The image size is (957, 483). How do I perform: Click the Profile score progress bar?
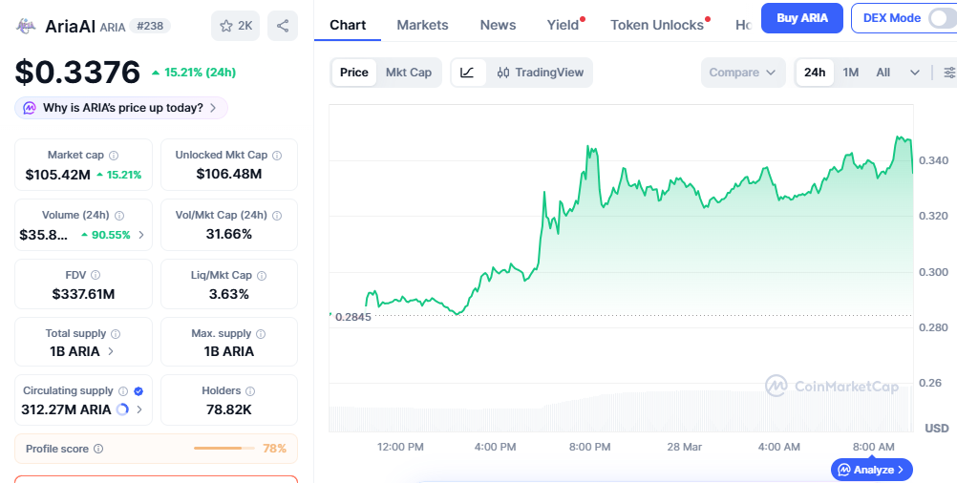coord(224,449)
